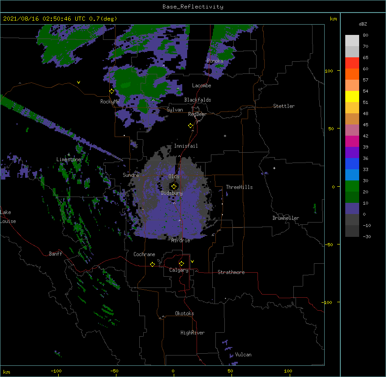386x377 pixels.
Task: Click the ThreeHills city label
Action: [x=239, y=187]
